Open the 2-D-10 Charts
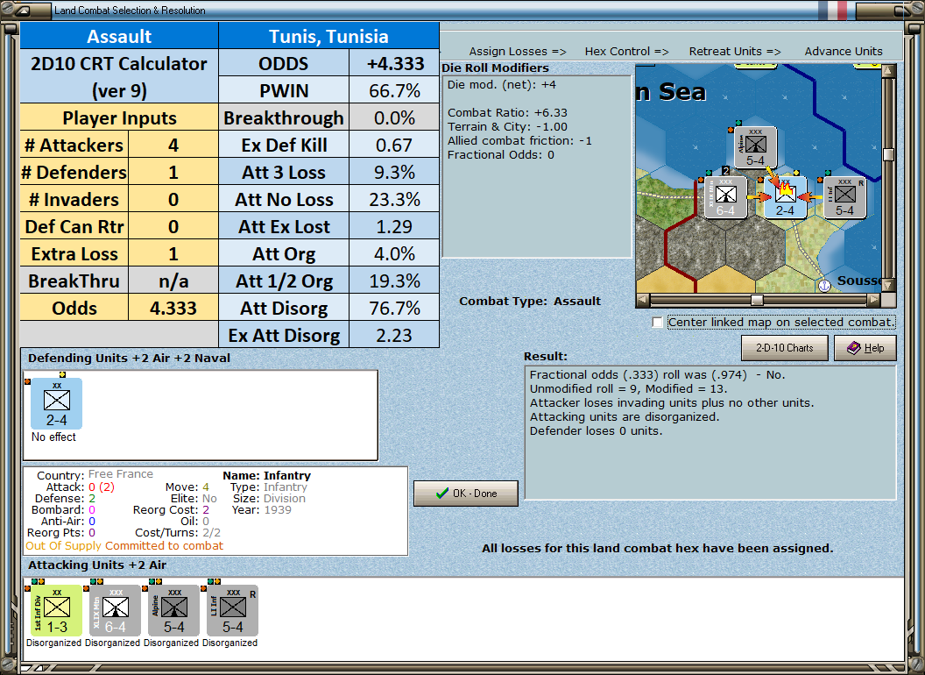The width and height of the screenshot is (925, 675). [x=785, y=348]
